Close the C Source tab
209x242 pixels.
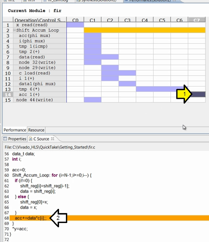pos(53,139)
